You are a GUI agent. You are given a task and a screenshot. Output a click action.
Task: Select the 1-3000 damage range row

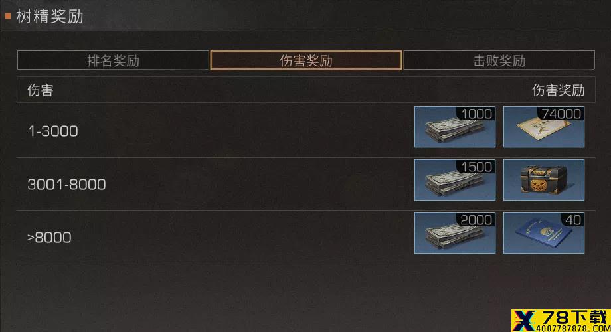click(x=306, y=131)
